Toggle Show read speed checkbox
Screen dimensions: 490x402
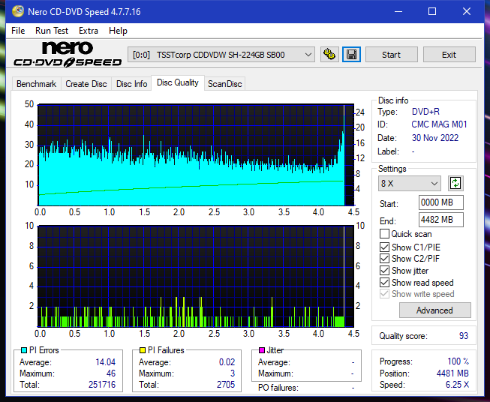pyautogui.click(x=384, y=282)
